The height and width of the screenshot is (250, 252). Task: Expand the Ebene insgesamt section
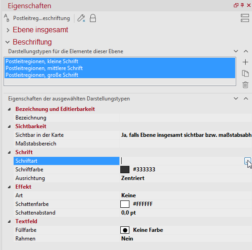click(x=8, y=30)
